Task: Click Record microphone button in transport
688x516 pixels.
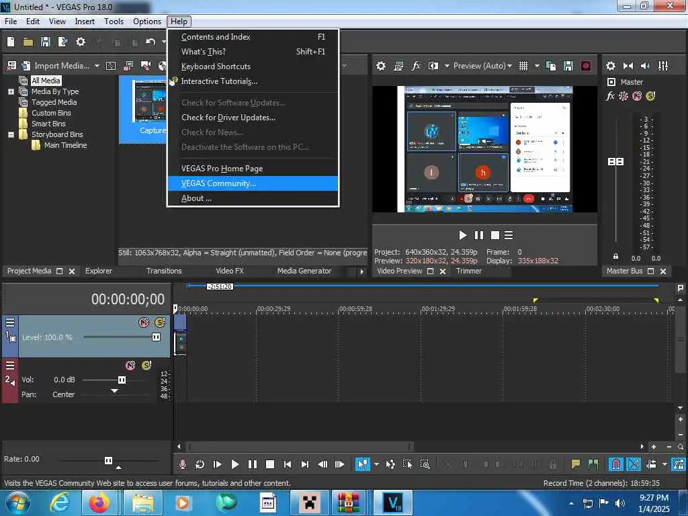Action: click(183, 464)
